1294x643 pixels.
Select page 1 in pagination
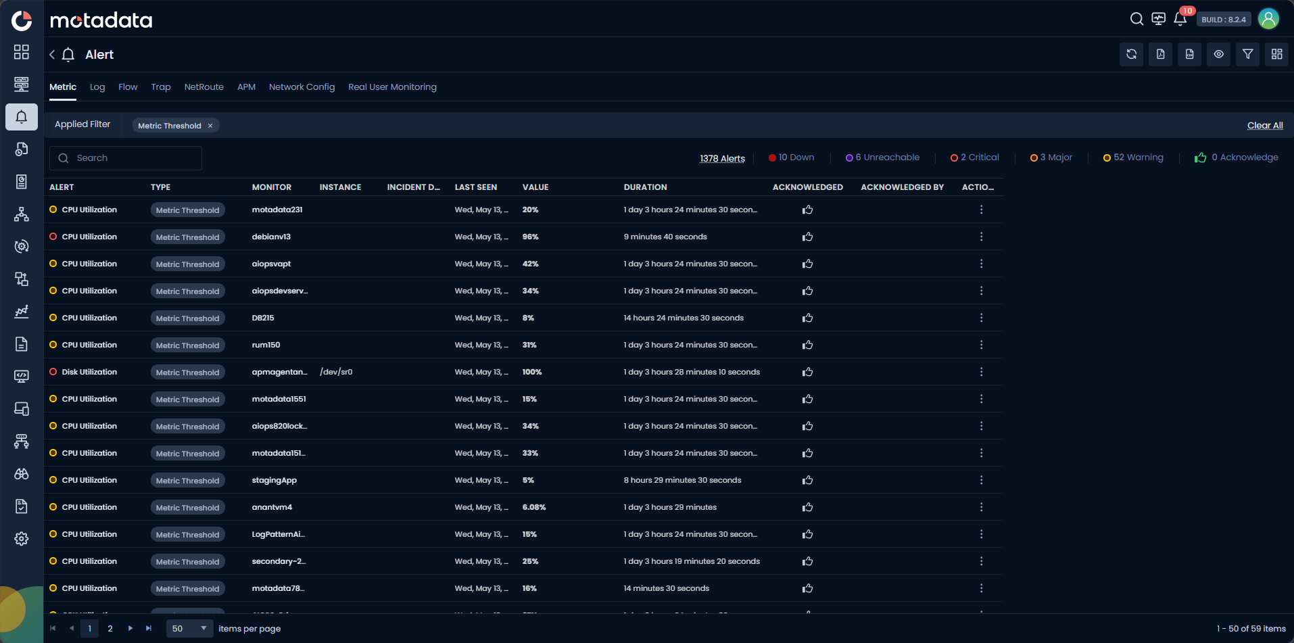(89, 629)
